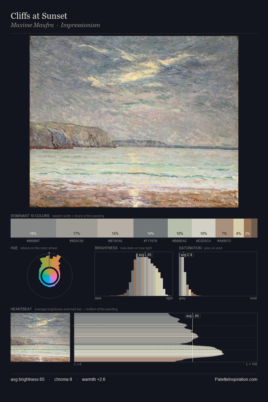Open the PaletteInspiration.com link
The image size is (268, 402).
[236, 379]
